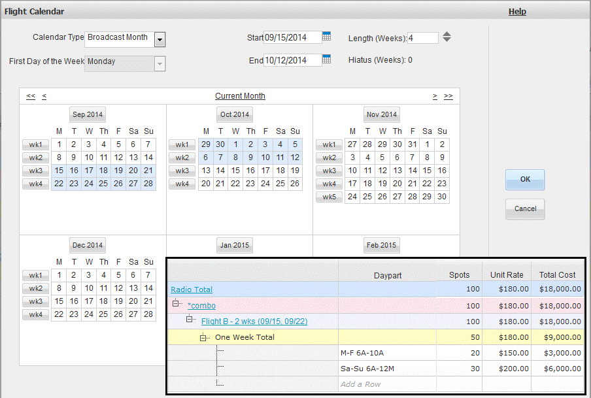Select the Sep 2014 month header button
The image size is (591, 398).
click(x=88, y=114)
